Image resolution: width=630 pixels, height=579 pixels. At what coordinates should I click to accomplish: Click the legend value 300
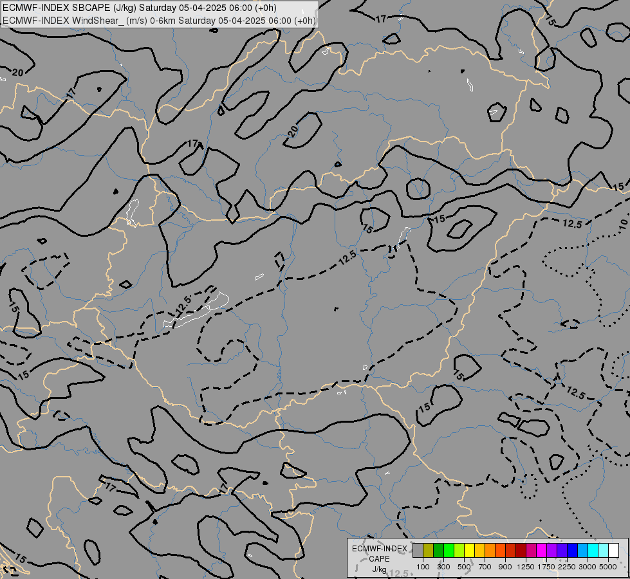pyautogui.click(x=443, y=567)
